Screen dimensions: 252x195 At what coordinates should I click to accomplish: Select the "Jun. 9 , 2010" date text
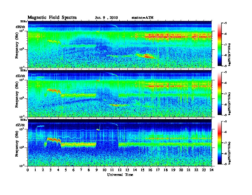coord(106,18)
